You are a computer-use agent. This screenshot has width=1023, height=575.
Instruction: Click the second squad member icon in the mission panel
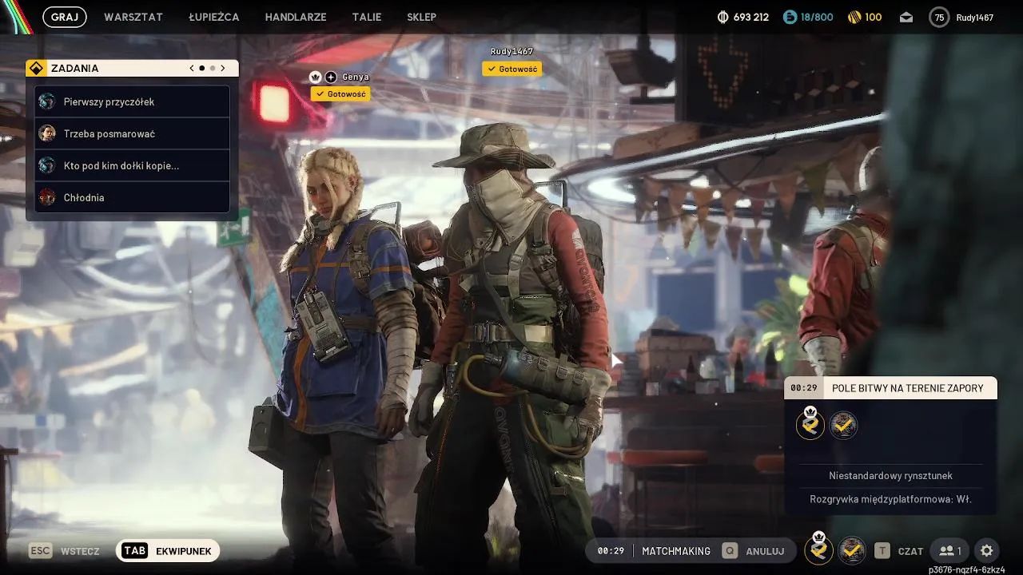tap(843, 426)
